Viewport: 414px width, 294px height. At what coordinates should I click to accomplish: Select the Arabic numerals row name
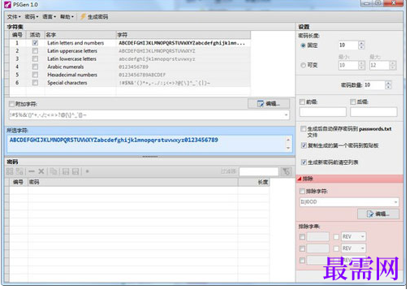pyautogui.click(x=66, y=67)
